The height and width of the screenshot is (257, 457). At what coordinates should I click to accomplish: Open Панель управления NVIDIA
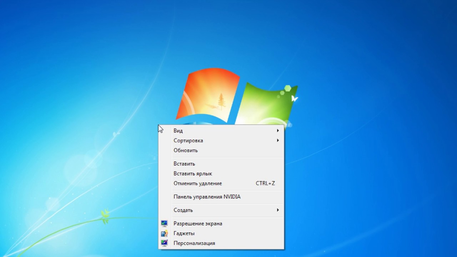click(x=221, y=197)
